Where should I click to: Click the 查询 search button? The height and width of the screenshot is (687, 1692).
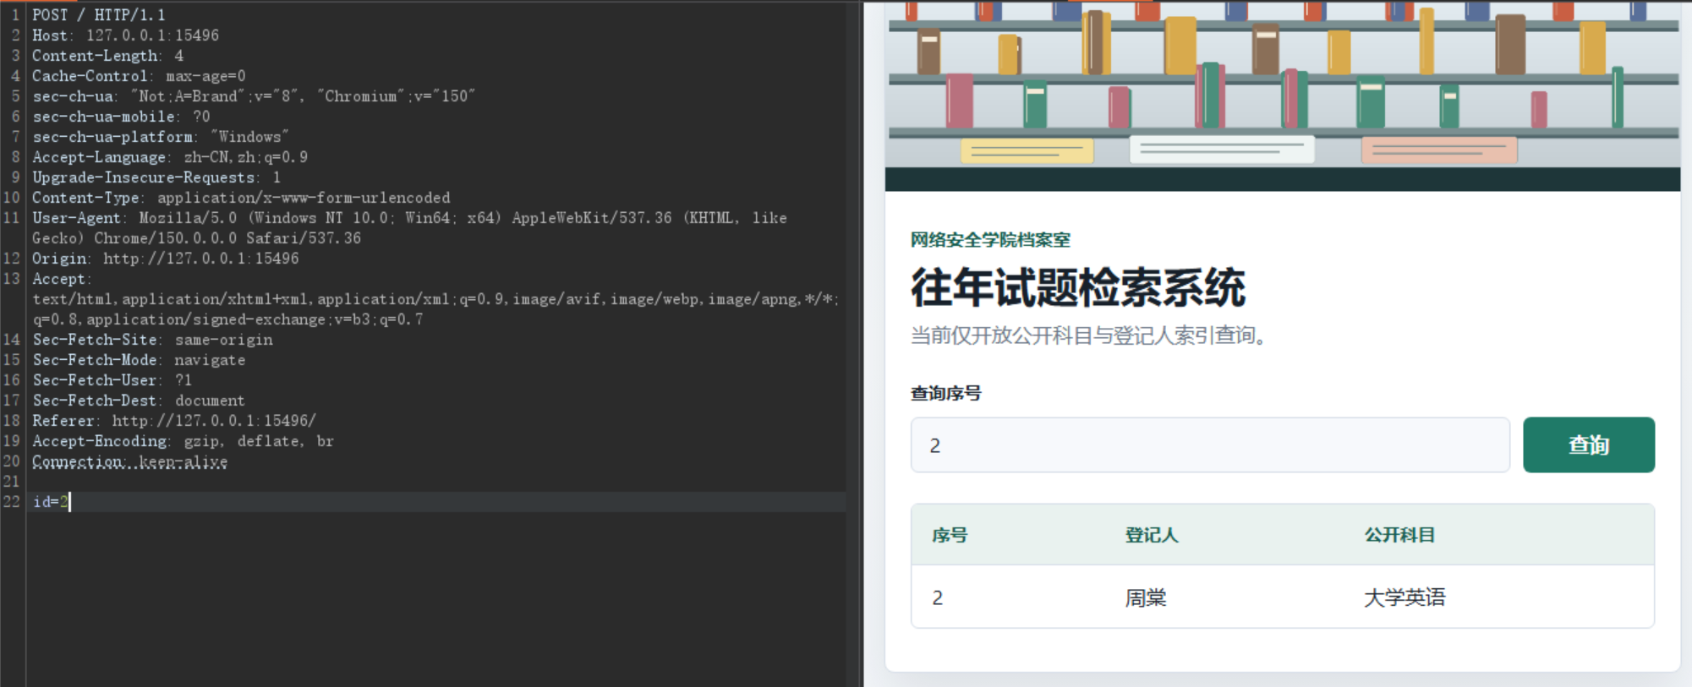tap(1588, 444)
